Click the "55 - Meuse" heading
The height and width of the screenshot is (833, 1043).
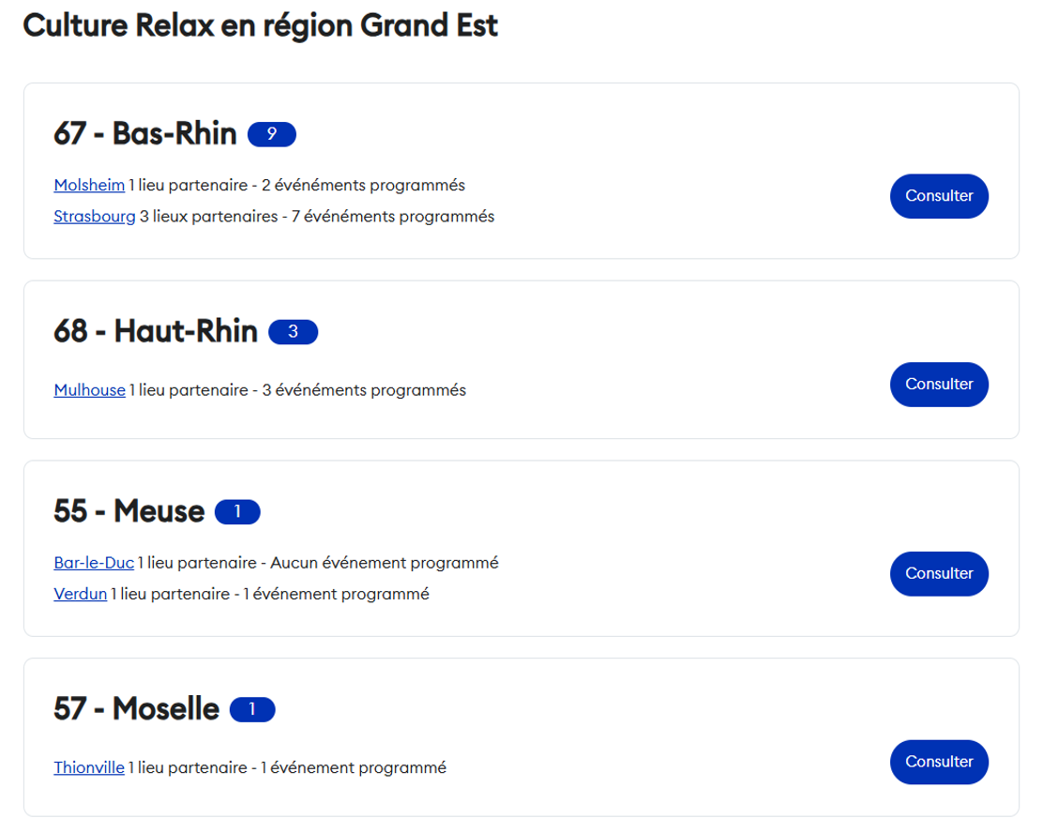(x=129, y=511)
